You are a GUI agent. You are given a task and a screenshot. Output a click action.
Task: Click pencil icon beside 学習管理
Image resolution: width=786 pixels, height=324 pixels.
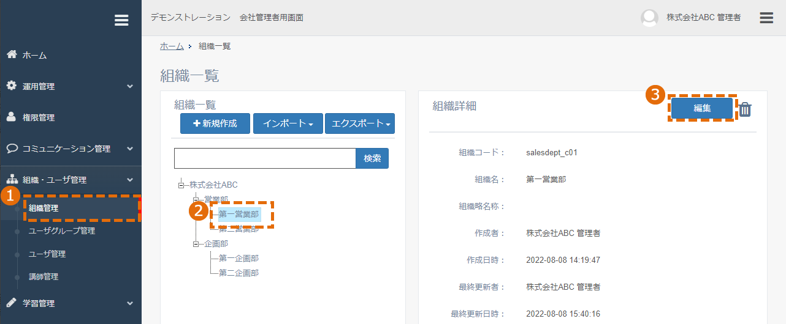[x=11, y=303]
